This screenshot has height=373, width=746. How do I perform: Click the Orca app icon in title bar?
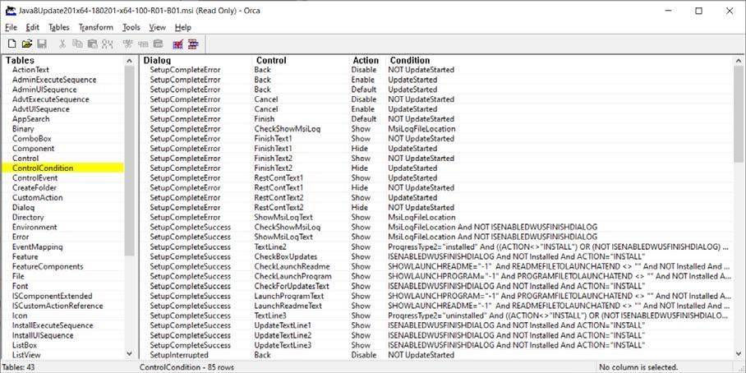coord(10,11)
